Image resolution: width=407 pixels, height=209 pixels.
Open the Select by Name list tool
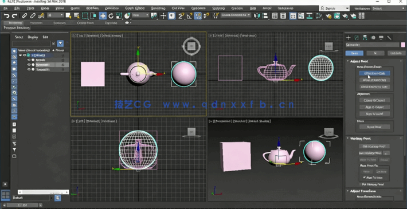[x=77, y=16]
